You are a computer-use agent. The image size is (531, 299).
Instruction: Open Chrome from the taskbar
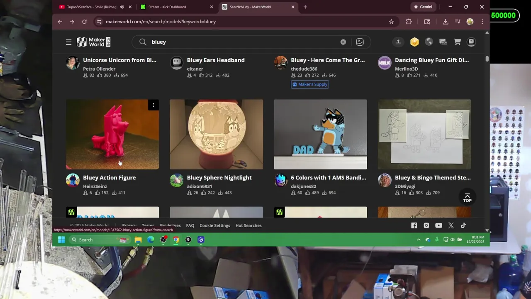tap(176, 240)
